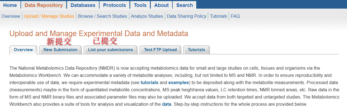Go to the Protocols menu
Viewport: 347px width, 111px height.
[x=114, y=5]
